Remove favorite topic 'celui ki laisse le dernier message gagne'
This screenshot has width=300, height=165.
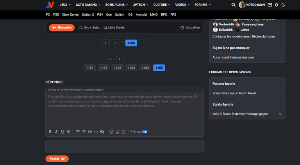point(280,114)
